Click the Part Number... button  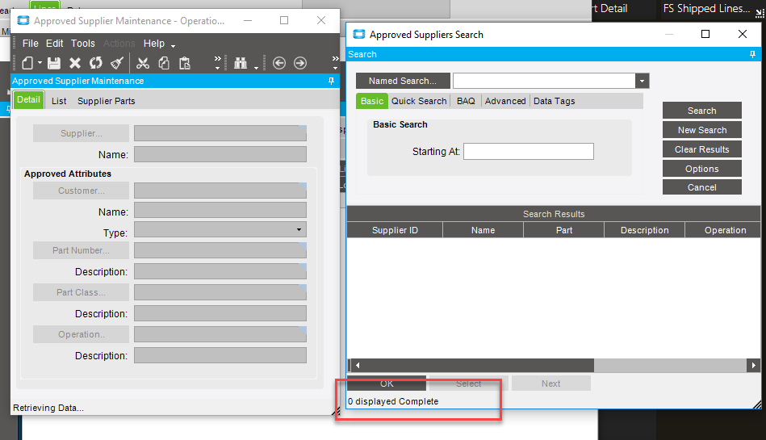81,250
